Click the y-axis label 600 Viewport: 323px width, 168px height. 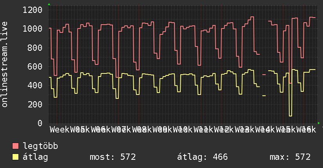pos(35,66)
